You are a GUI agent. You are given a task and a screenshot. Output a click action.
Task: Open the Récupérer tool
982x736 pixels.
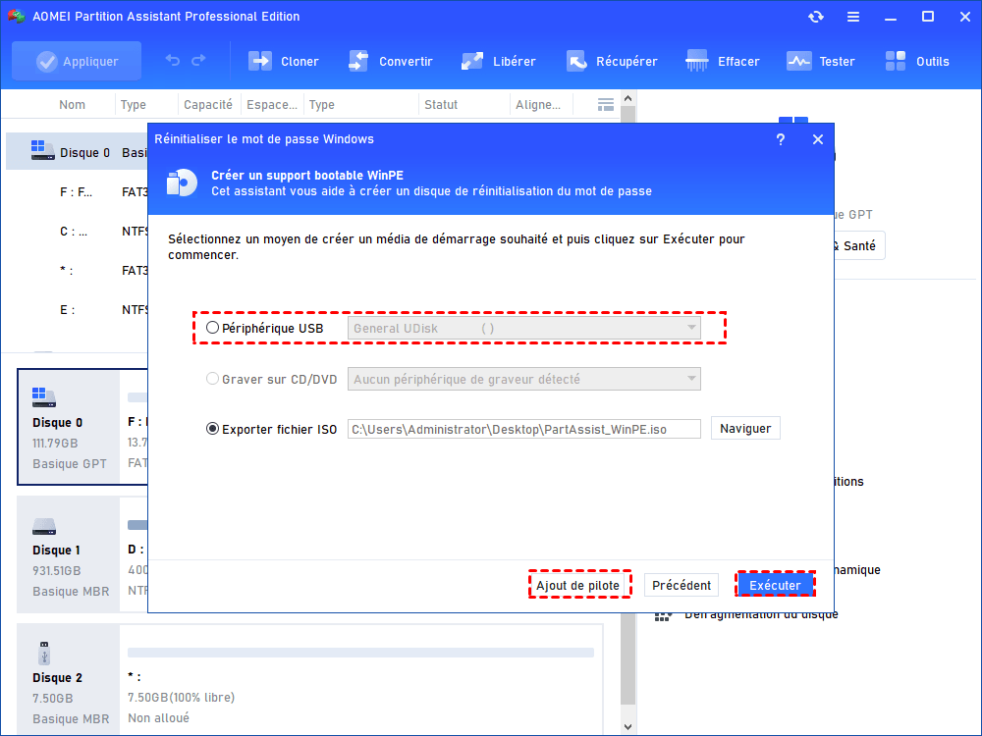pyautogui.click(x=576, y=61)
